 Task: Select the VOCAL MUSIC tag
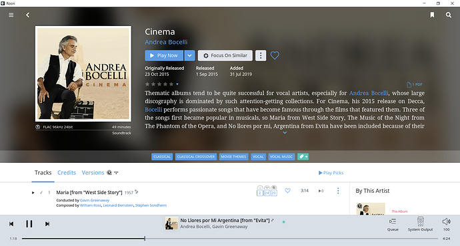point(281,157)
